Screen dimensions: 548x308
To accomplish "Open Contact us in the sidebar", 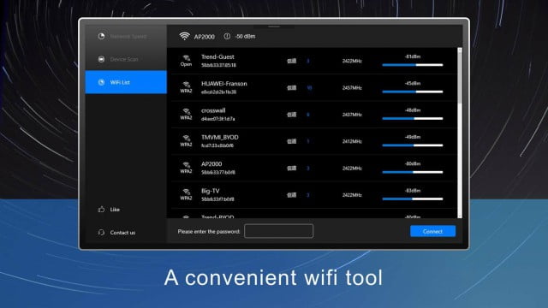I will click(x=116, y=233).
